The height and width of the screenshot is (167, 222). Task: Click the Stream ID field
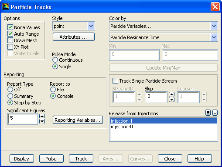(124, 97)
